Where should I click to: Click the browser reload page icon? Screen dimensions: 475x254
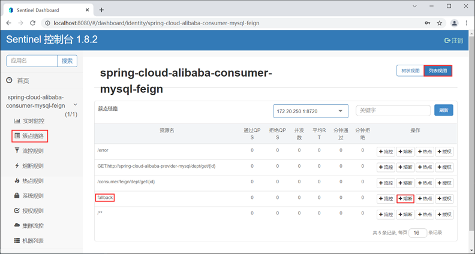coord(32,23)
